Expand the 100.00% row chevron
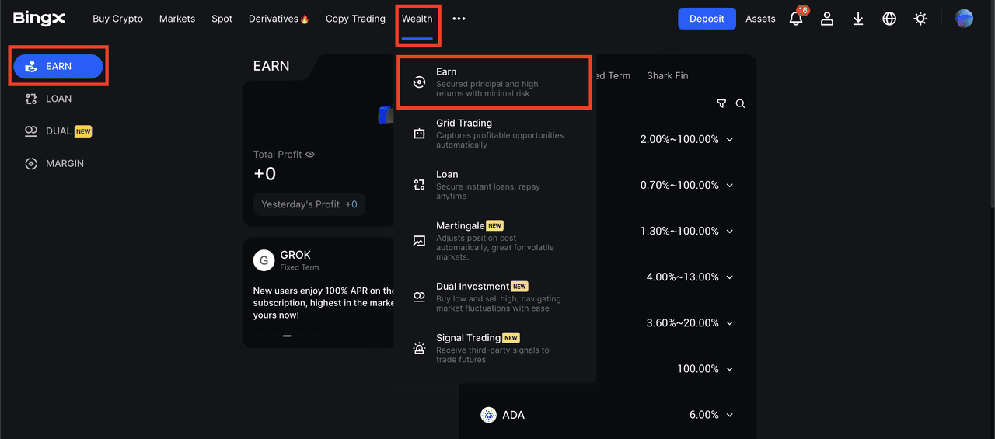The image size is (995, 439). [x=730, y=368]
